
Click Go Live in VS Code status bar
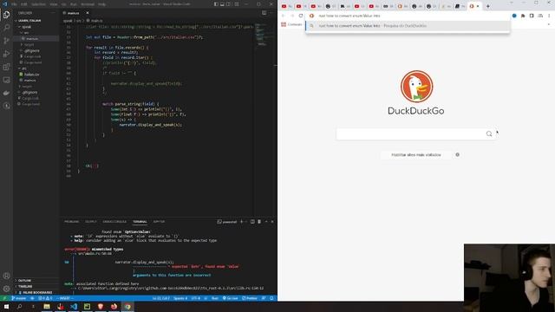tap(231, 298)
